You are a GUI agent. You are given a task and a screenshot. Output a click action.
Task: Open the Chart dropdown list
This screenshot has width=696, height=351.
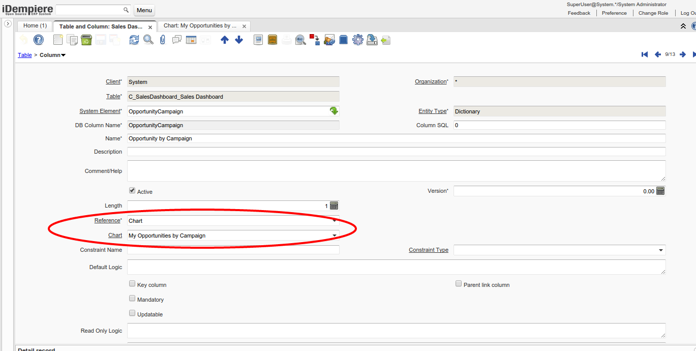click(x=335, y=236)
